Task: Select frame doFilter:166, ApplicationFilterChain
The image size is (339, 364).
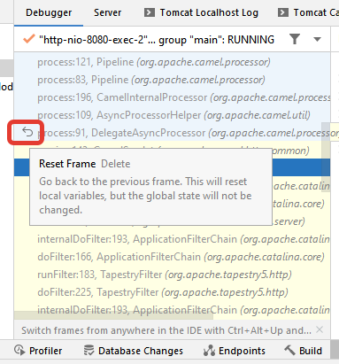Action: coord(172,257)
